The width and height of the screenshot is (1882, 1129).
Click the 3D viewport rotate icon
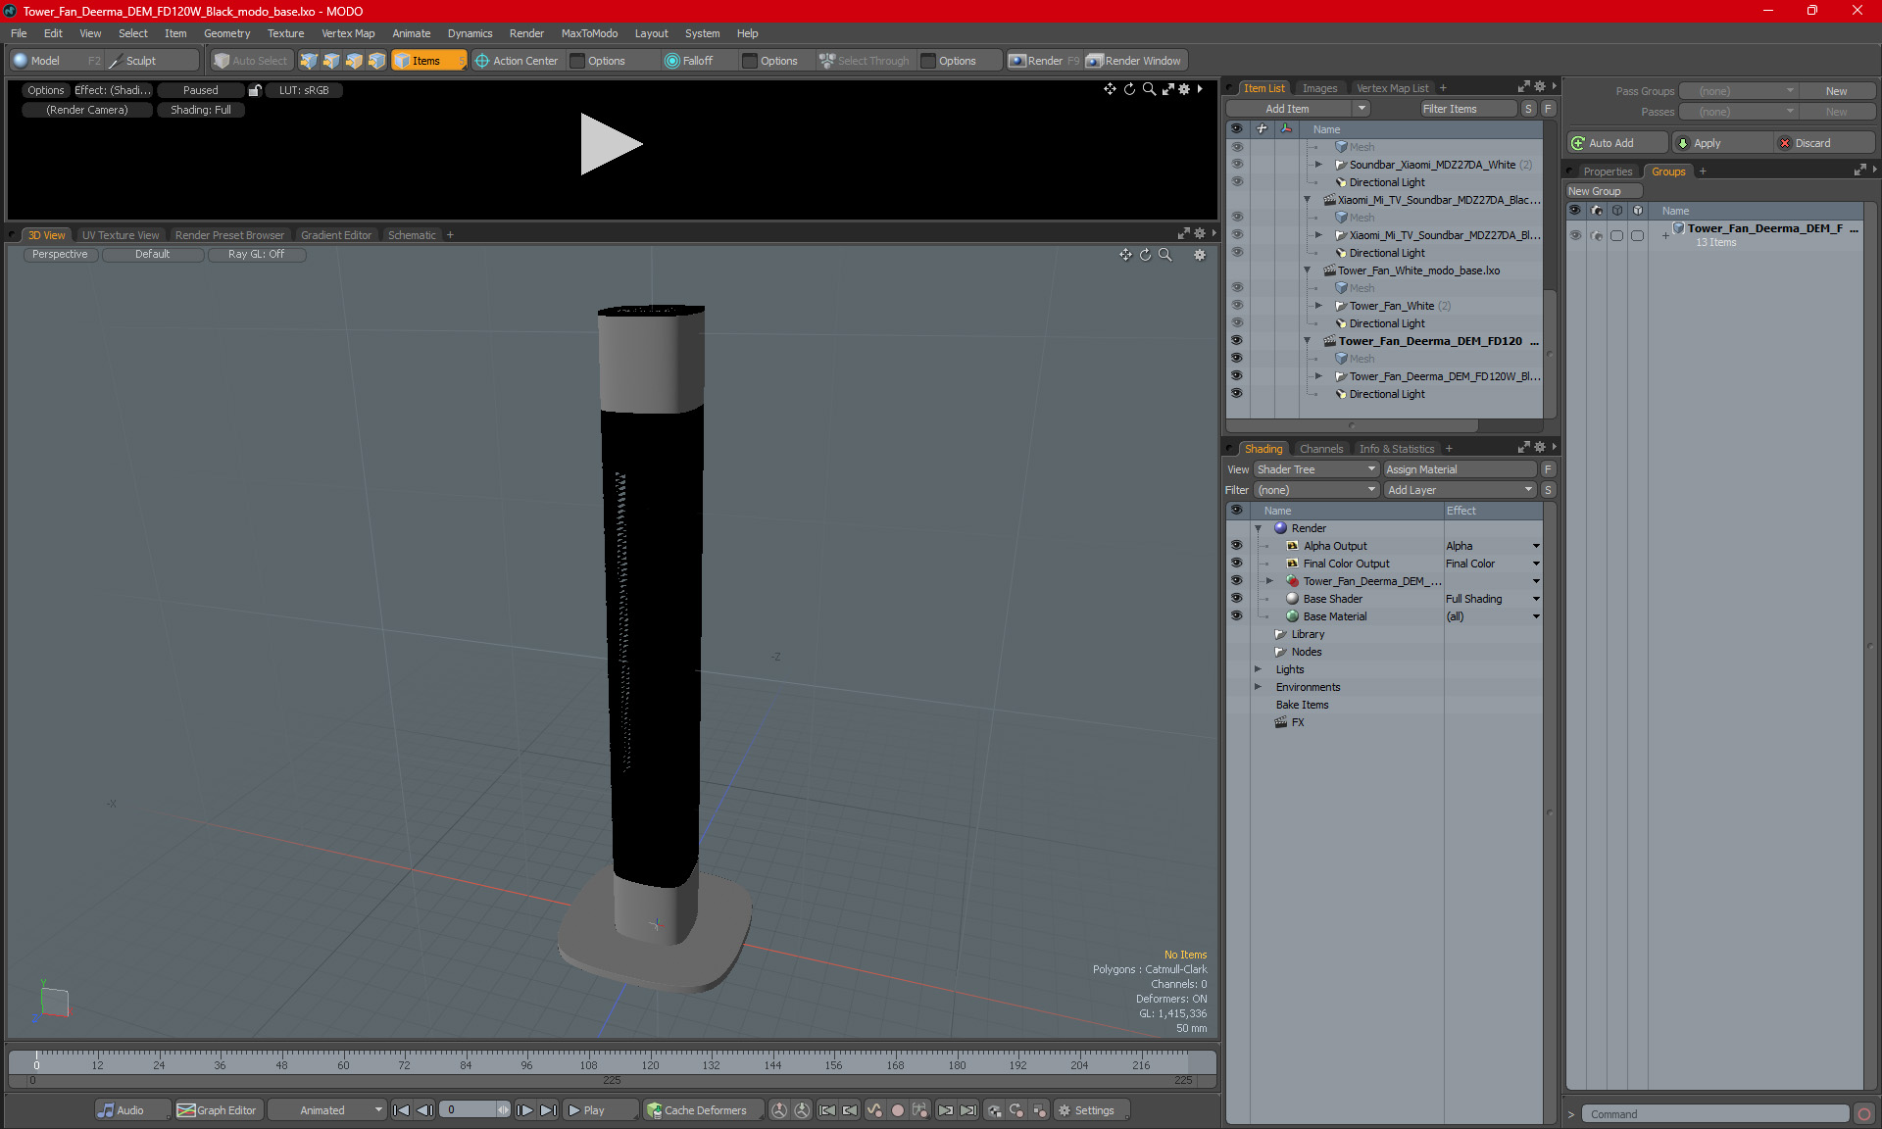click(1145, 255)
